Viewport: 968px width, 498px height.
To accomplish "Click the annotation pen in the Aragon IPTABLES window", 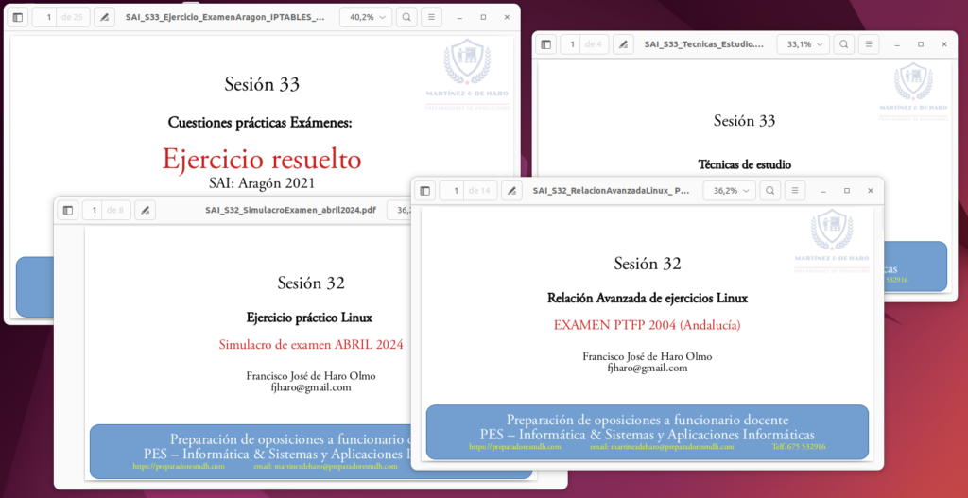I will click(104, 17).
